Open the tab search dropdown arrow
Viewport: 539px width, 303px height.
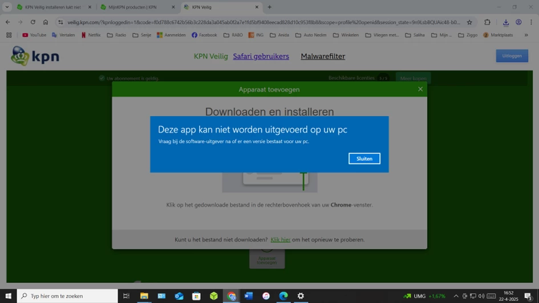point(7,7)
